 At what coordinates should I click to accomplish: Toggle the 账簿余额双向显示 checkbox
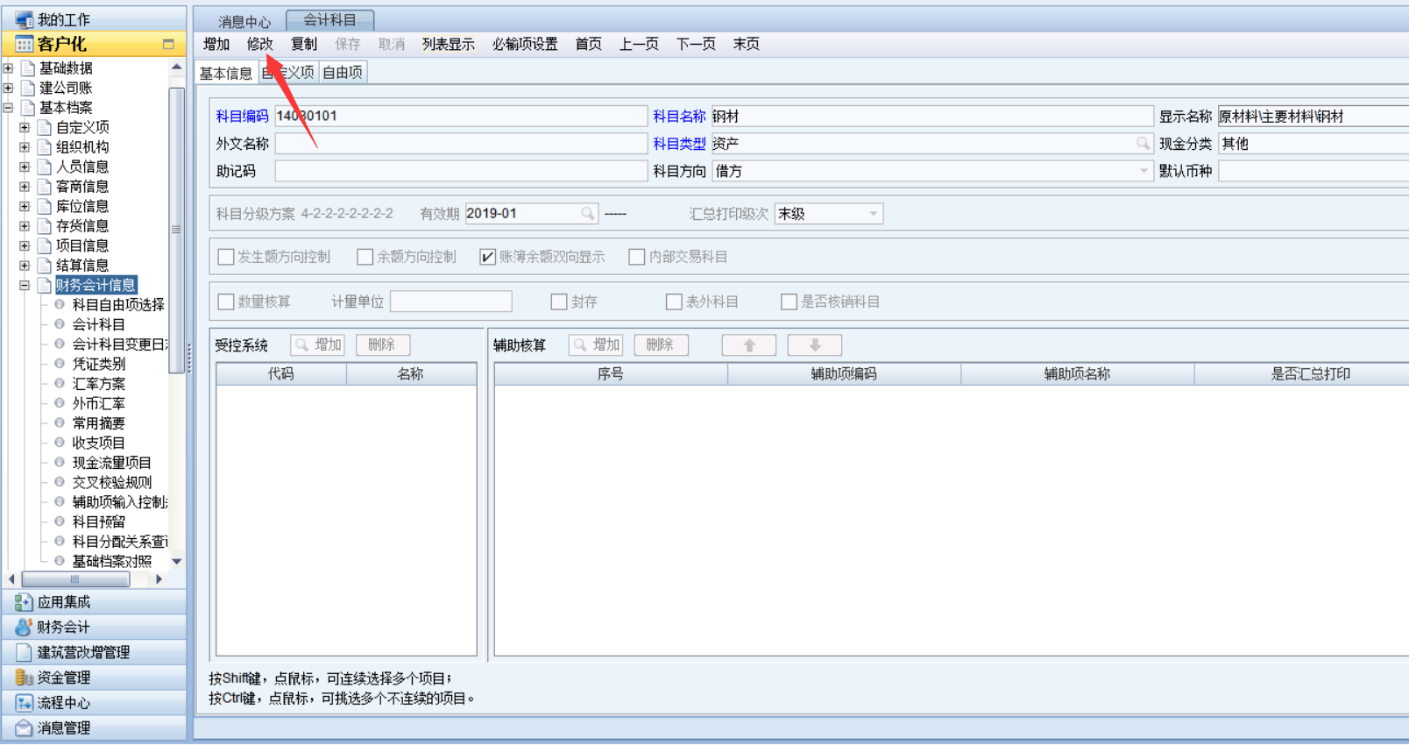[x=488, y=257]
